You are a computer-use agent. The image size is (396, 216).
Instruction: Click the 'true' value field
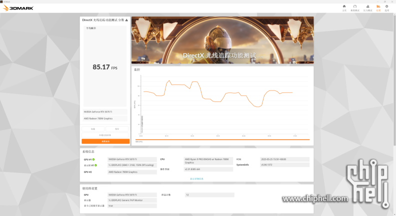tap(132, 205)
